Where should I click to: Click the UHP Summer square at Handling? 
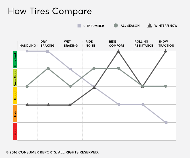click(27, 51)
